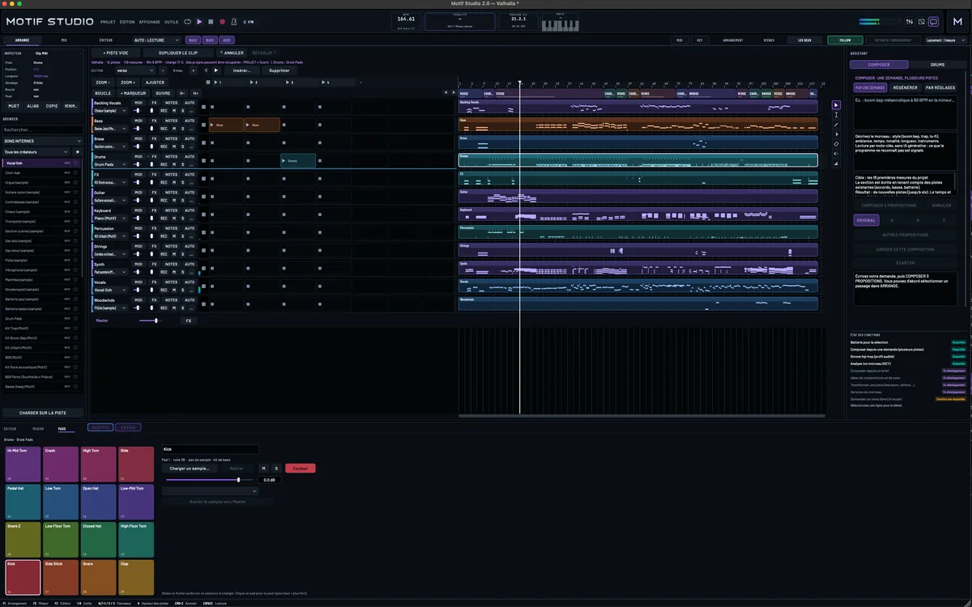Viewport: 972px width, 607px height.
Task: Adjust the Kick pad volume slider
Action: pos(211,479)
